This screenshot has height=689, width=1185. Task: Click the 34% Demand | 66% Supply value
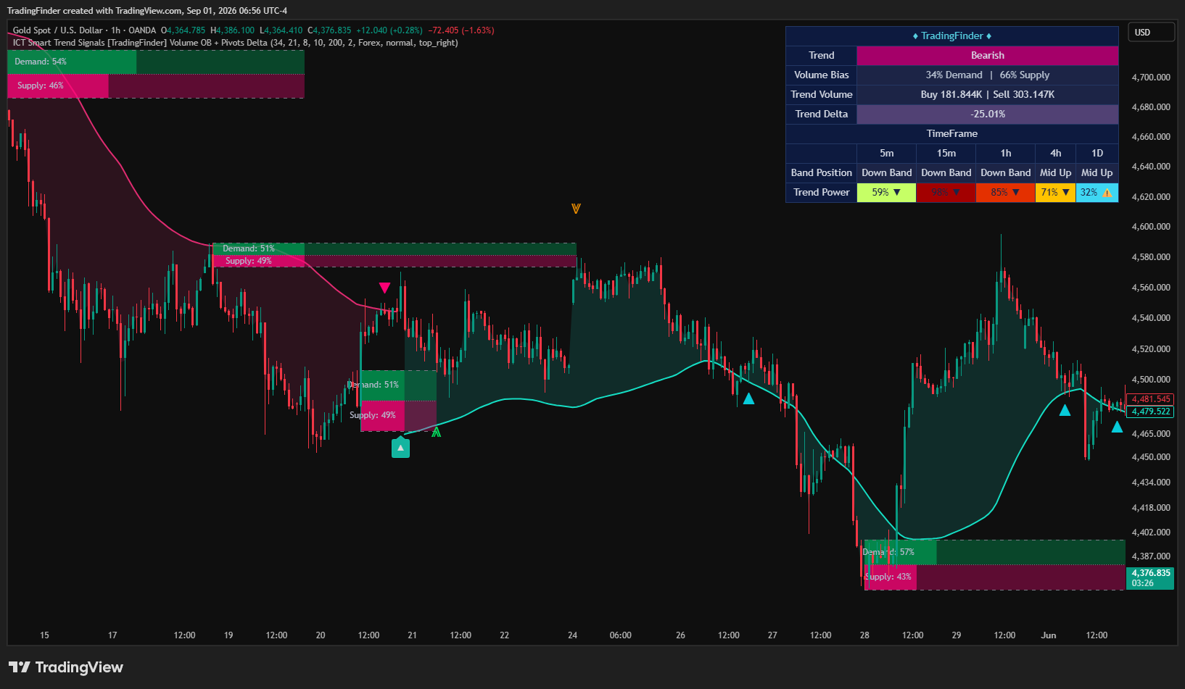[987, 75]
